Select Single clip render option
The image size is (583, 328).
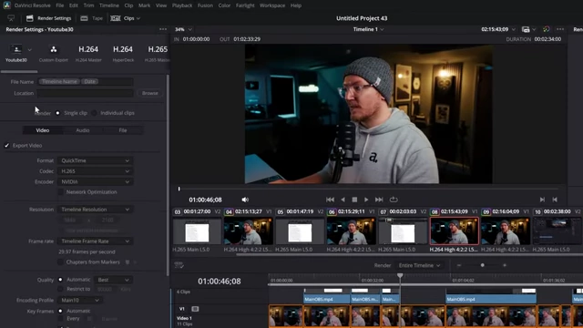tap(57, 113)
